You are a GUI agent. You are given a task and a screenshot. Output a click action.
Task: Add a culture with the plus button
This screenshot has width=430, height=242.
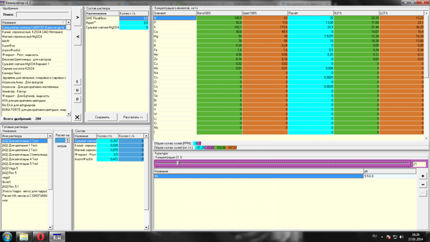[x=423, y=176]
